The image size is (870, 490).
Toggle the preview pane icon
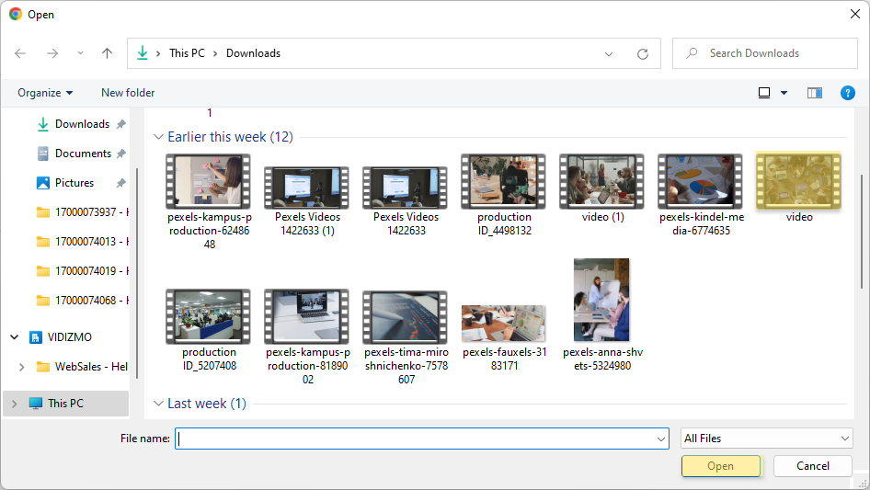click(814, 93)
